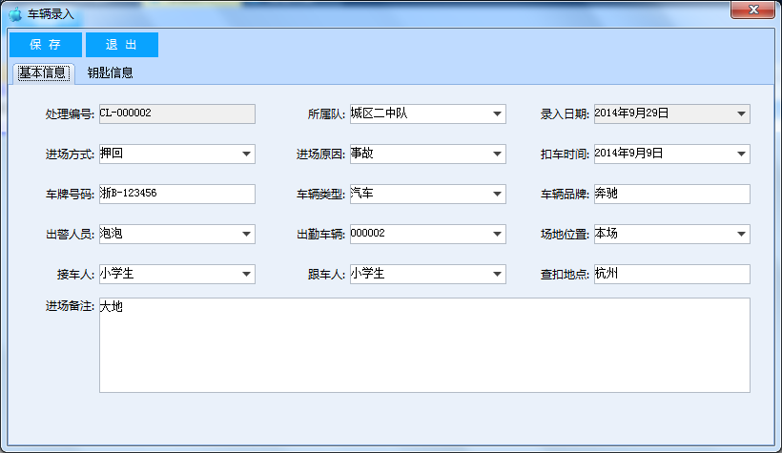Open the 场地位置 dropdown
This screenshot has height=453, width=782.
(x=741, y=235)
